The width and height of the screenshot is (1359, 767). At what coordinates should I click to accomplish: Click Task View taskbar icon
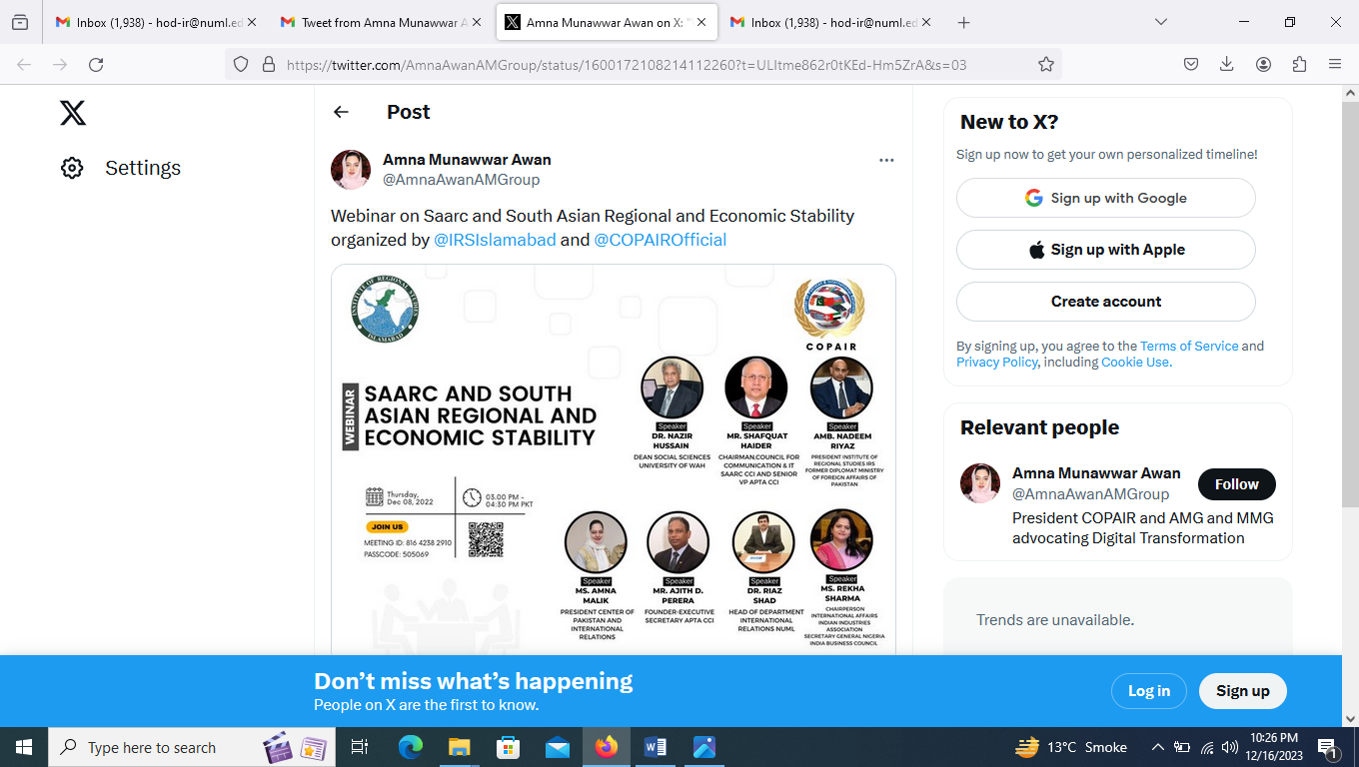360,747
